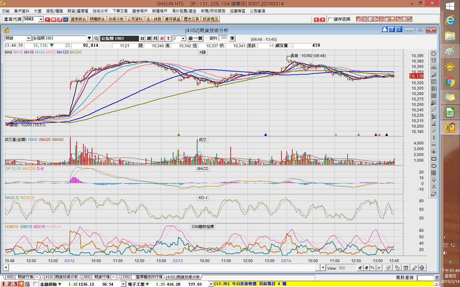460x287 pixels.
Task: Expand the 電子工業 index dropdown
Action: click(x=211, y=284)
